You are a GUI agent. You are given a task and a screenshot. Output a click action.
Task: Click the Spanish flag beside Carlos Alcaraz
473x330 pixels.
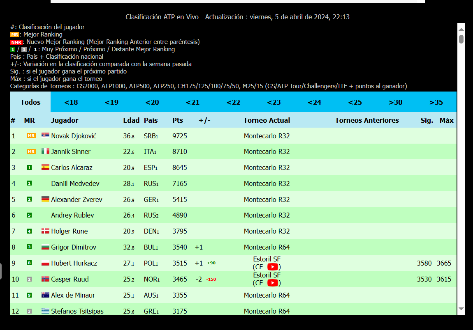point(45,167)
